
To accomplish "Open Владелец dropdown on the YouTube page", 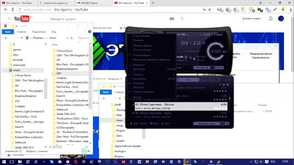I will (x=115, y=79).
